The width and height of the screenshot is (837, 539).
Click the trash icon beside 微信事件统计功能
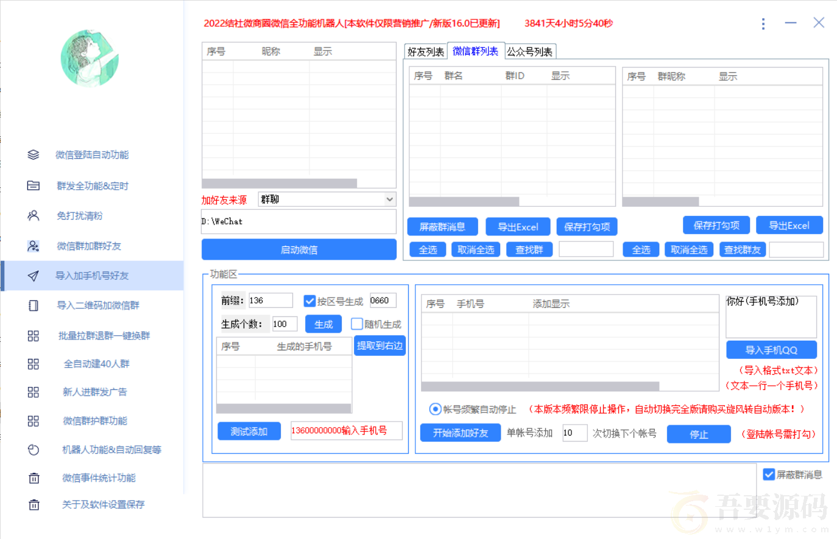(34, 478)
